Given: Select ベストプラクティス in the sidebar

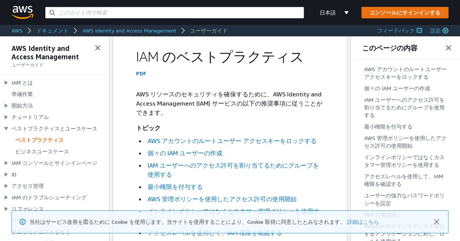Looking at the screenshot, I should pyautogui.click(x=39, y=140).
